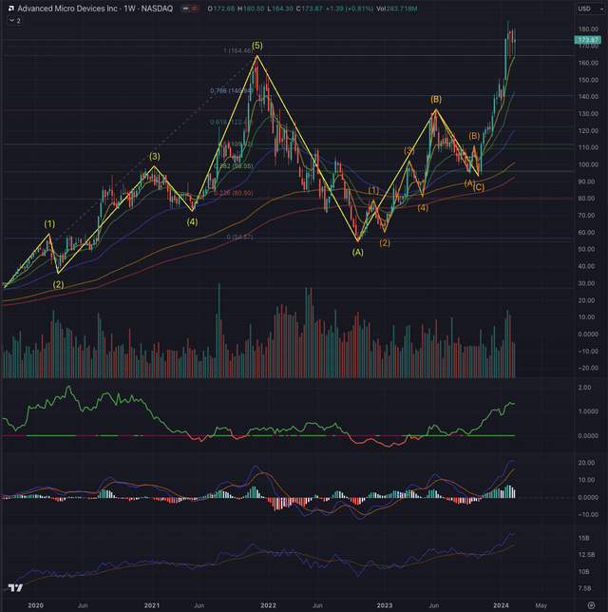Select the Fibonacci label 1 (164.46)

238,50
